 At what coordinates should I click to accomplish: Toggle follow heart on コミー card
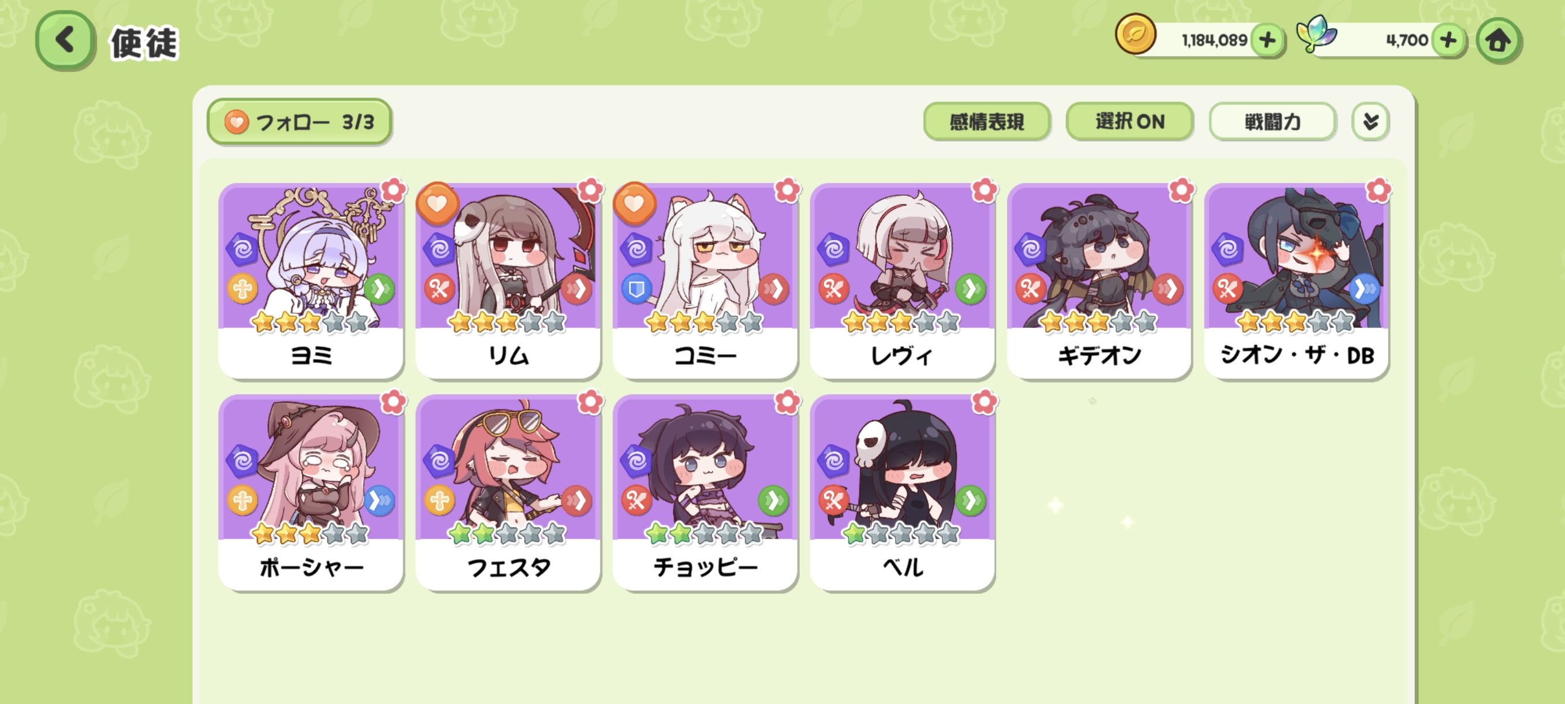pyautogui.click(x=634, y=204)
